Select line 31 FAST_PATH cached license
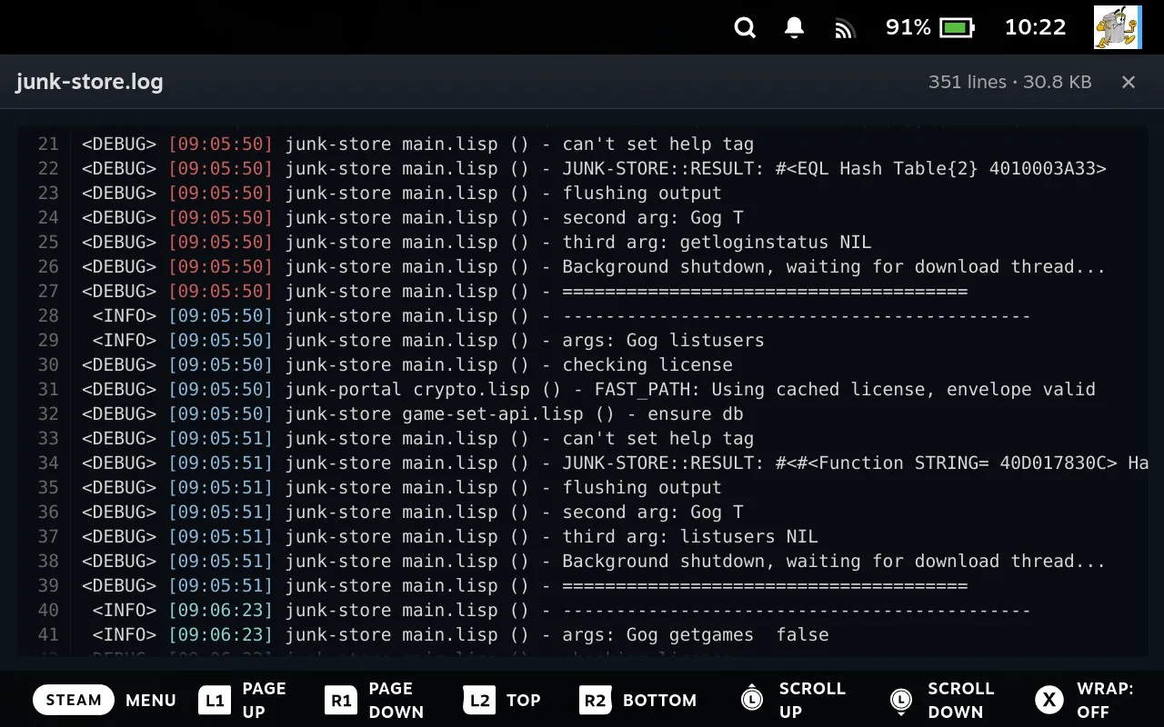Image resolution: width=1164 pixels, height=727 pixels. tap(582, 389)
